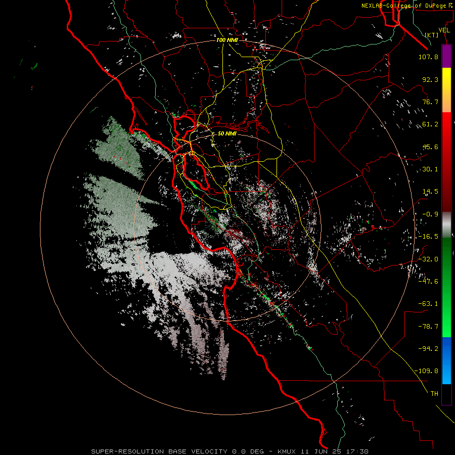Click the VEL legend title
455x455 pixels.
[x=444, y=30]
